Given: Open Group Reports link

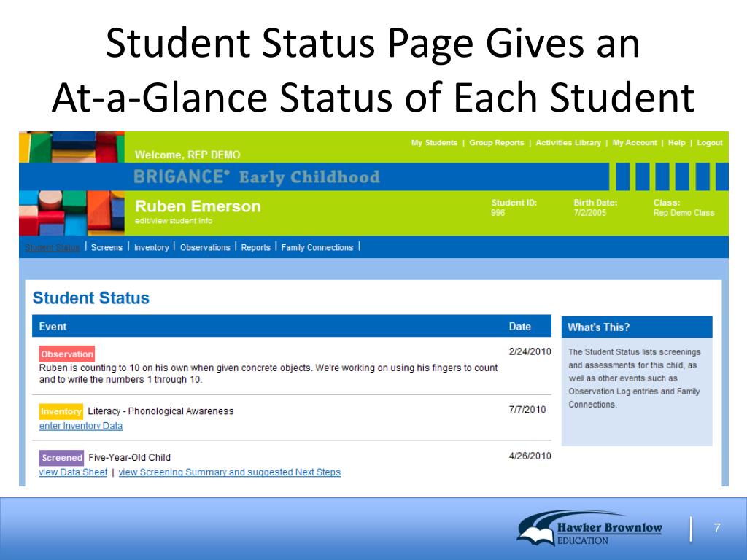Looking at the screenshot, I should click(x=496, y=142).
